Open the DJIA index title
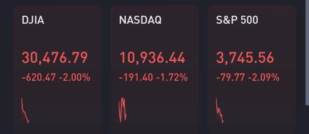Viewport: 309px width, 134px height. [33, 20]
